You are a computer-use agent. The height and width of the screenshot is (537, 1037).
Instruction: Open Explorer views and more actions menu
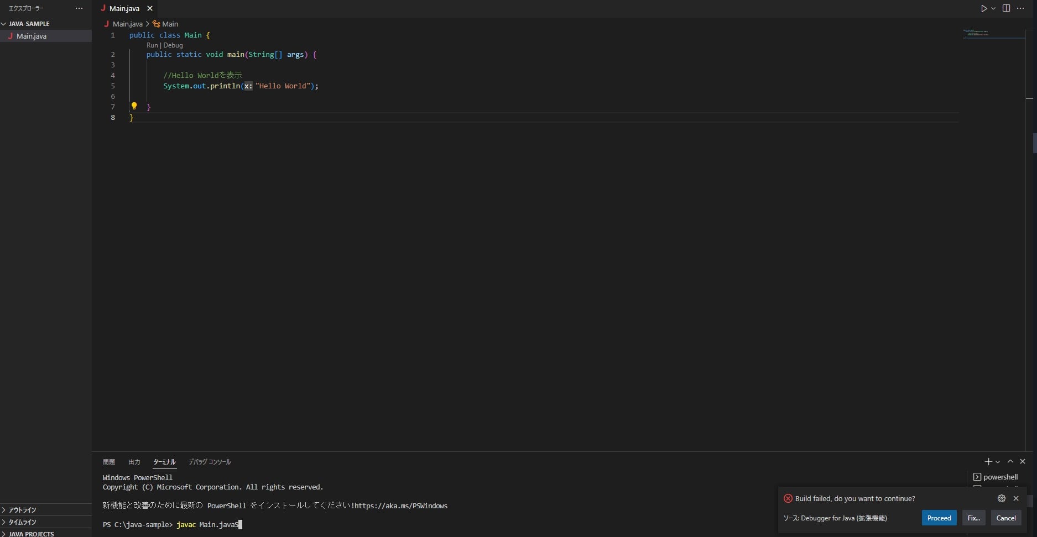click(x=79, y=8)
